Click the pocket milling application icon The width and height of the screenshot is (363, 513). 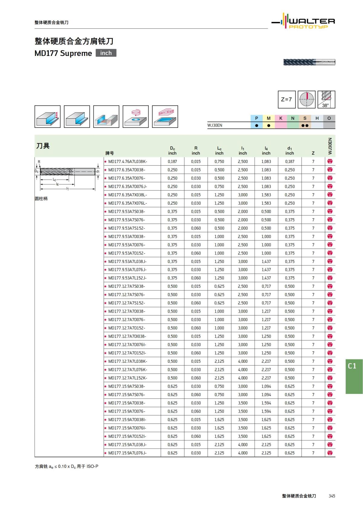click(x=165, y=117)
